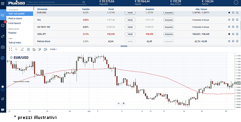
Task: Add US-TECH 100 to favorites via star
Action: coord(229,27)
